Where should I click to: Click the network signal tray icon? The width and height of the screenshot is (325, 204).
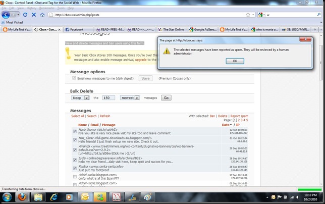point(292,197)
